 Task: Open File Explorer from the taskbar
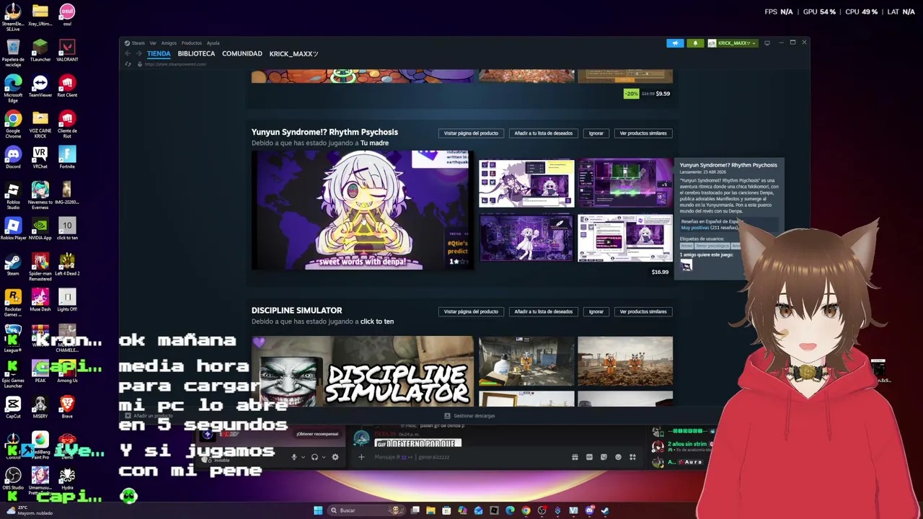(x=430, y=510)
